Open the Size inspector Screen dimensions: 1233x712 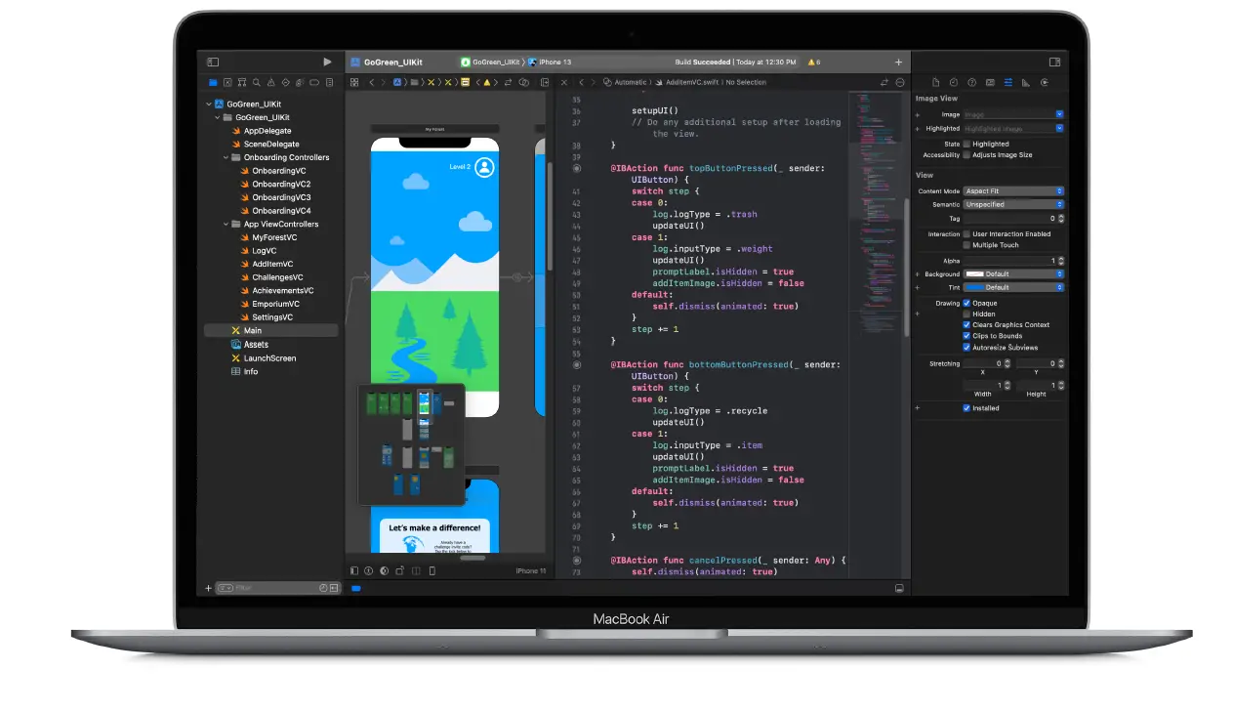coord(1027,82)
